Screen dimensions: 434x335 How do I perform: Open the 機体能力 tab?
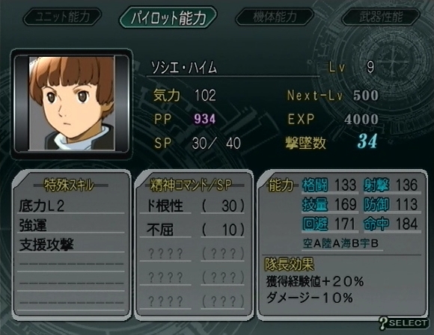coord(275,17)
